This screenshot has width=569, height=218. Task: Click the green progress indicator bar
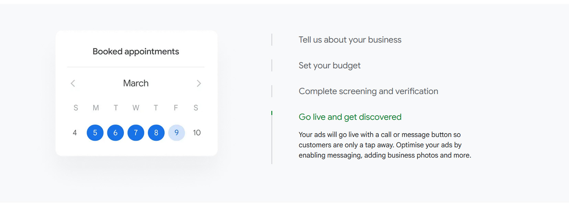pyautogui.click(x=272, y=113)
